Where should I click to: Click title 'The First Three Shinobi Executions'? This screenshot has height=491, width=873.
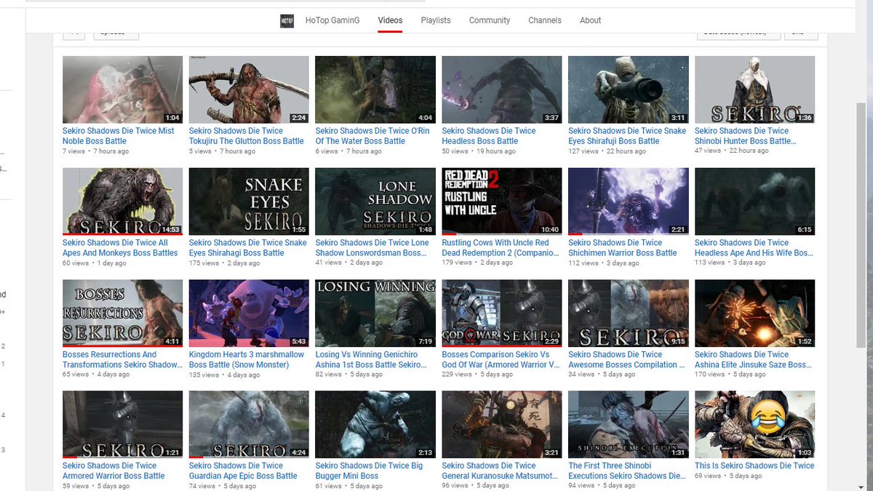pos(627,471)
